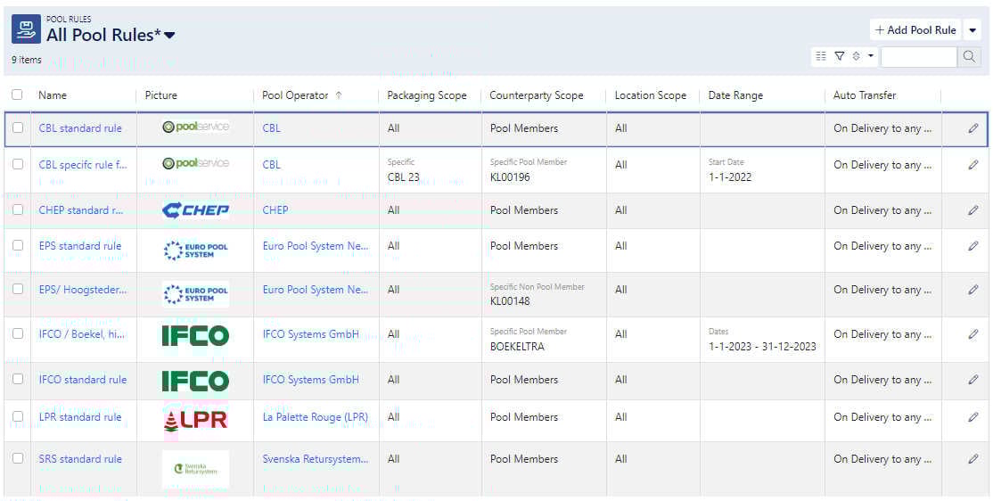Click the KL00196 counterparty cell
Image resolution: width=993 pixels, height=501 pixels.
[x=510, y=177]
